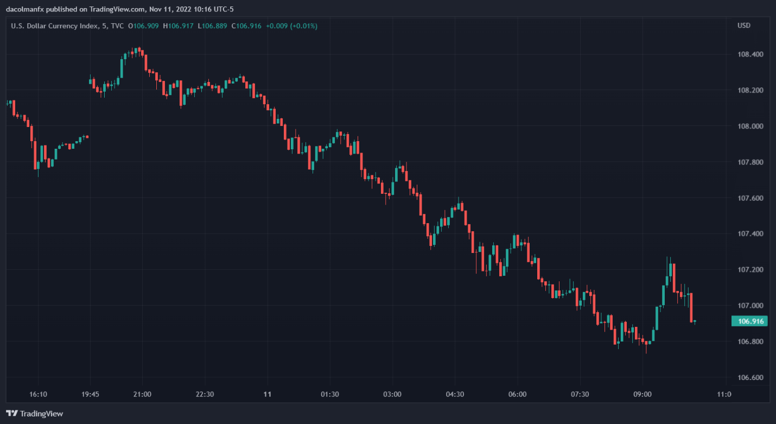Click the open value O106.909
Image resolution: width=776 pixels, height=424 pixels.
pos(144,26)
